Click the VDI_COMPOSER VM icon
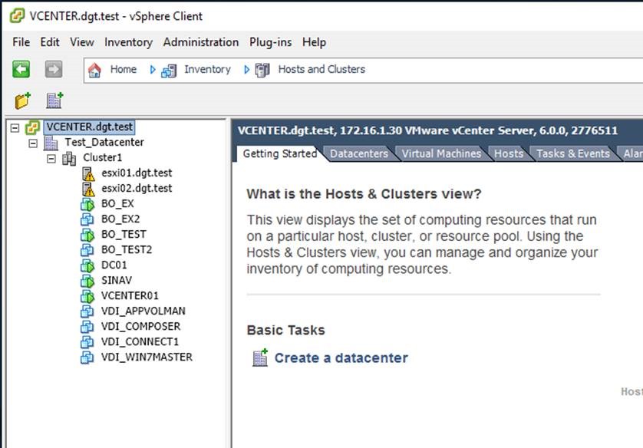Screen dimensions: 643x448 87,327
